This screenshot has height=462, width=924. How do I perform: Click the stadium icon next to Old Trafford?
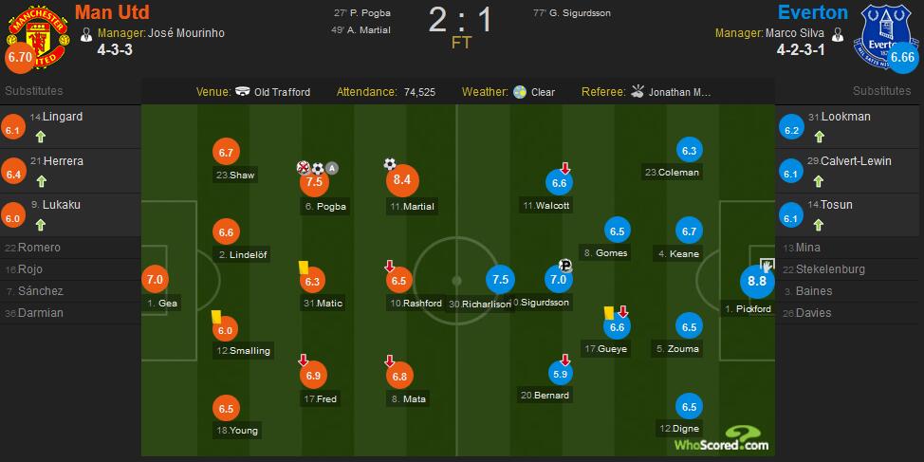[244, 93]
